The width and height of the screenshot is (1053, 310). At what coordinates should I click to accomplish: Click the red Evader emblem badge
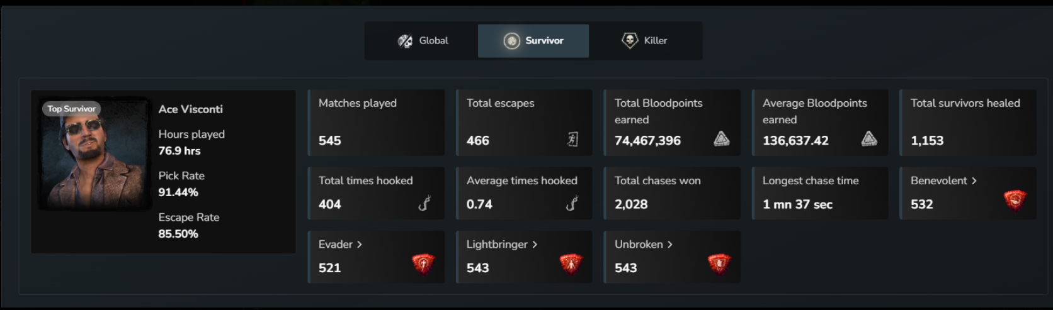[x=423, y=264]
